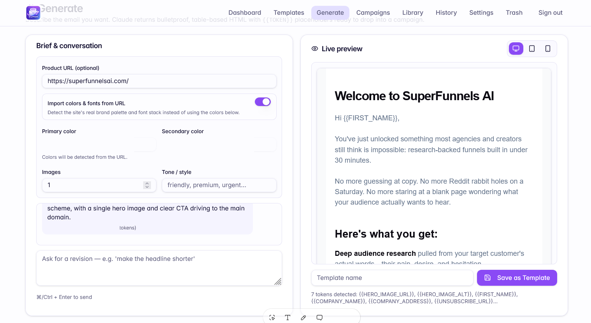
Task: Select the Text tool in bottom toolbar
Action: click(288, 318)
